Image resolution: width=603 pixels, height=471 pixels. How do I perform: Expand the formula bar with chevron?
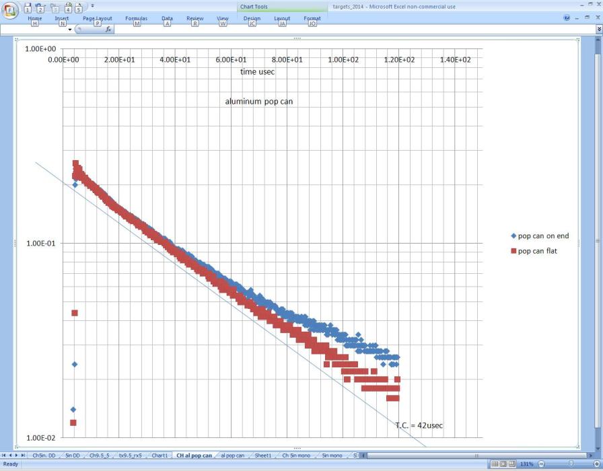coord(599,29)
